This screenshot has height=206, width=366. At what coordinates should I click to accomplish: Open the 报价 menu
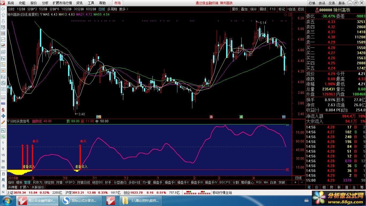pyautogui.click(x=34, y=3)
